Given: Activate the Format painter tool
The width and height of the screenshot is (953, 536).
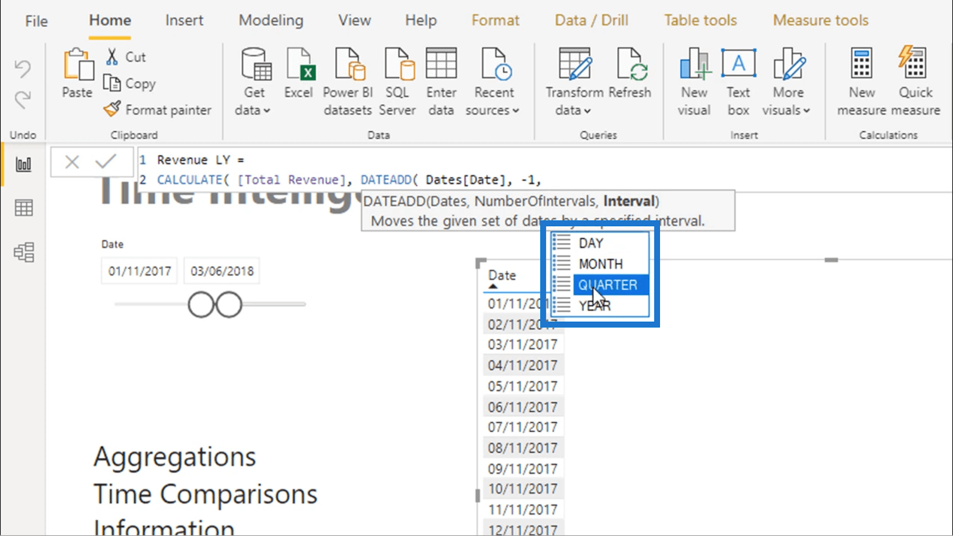Looking at the screenshot, I should (x=157, y=110).
